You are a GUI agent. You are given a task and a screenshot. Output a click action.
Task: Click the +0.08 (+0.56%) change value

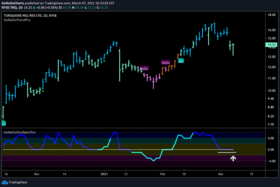(x=47, y=8)
